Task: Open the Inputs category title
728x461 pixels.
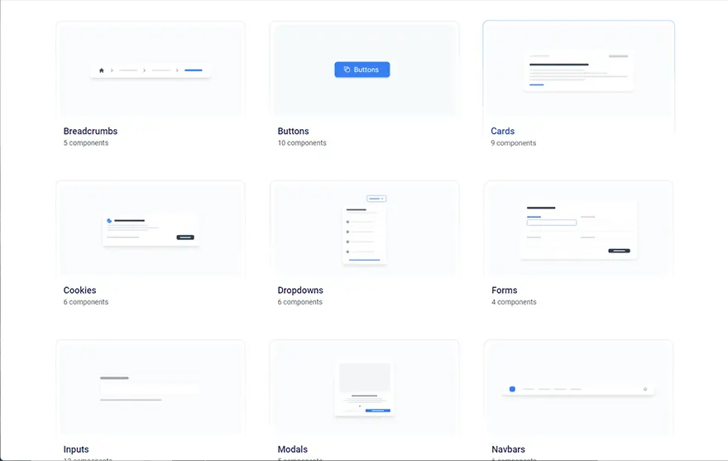Action: point(76,449)
